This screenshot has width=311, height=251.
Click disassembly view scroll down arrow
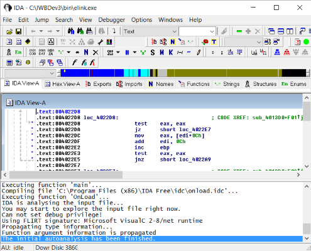(x=307, y=166)
